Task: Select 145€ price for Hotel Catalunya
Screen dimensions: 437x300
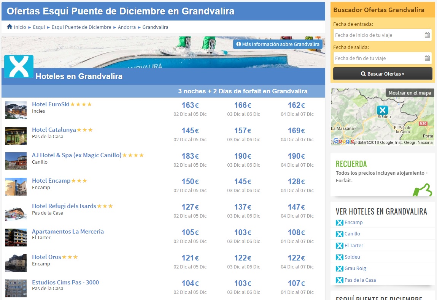Action: tap(190, 131)
